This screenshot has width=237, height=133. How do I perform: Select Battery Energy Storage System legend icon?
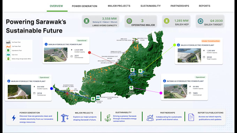click(x=8, y=58)
